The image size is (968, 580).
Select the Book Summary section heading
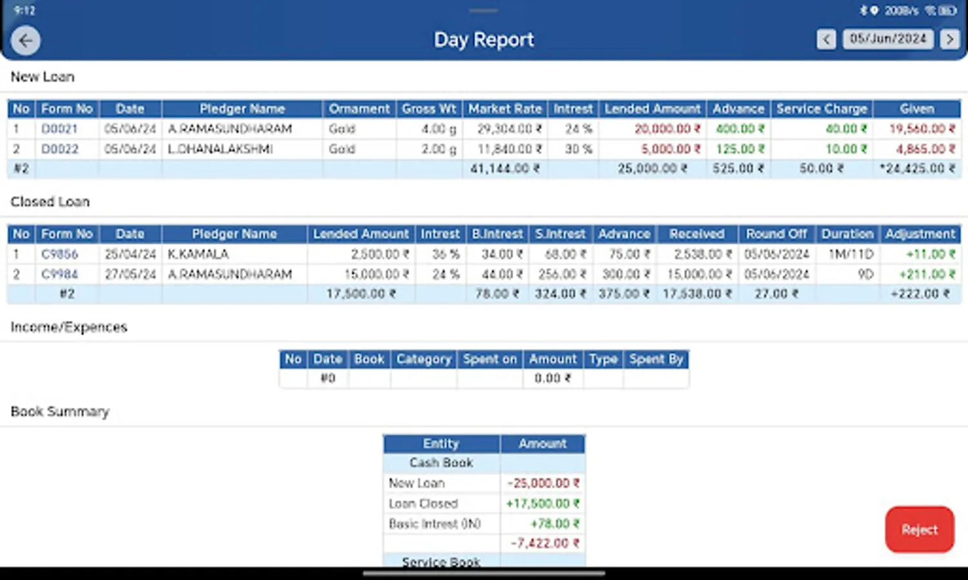(x=59, y=411)
